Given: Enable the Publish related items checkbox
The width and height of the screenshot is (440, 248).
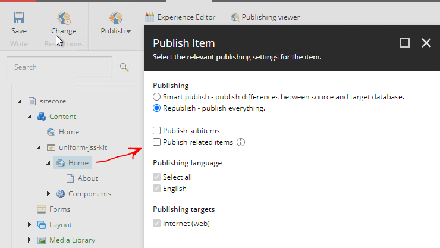Looking at the screenshot, I should [x=156, y=142].
